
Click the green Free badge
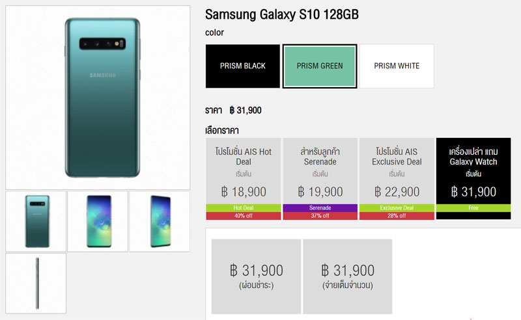tap(473, 207)
